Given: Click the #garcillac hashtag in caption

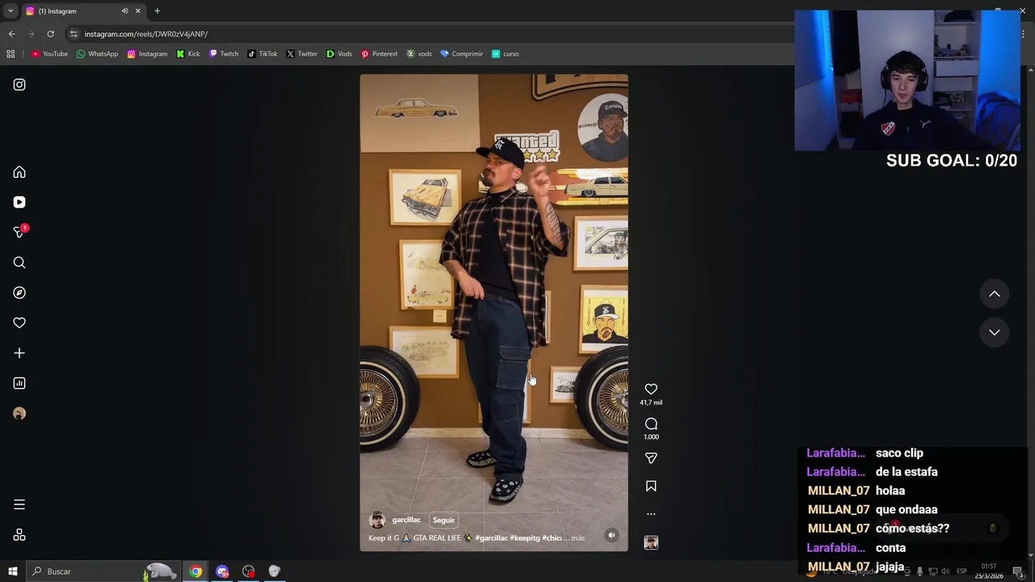Looking at the screenshot, I should pos(492,538).
